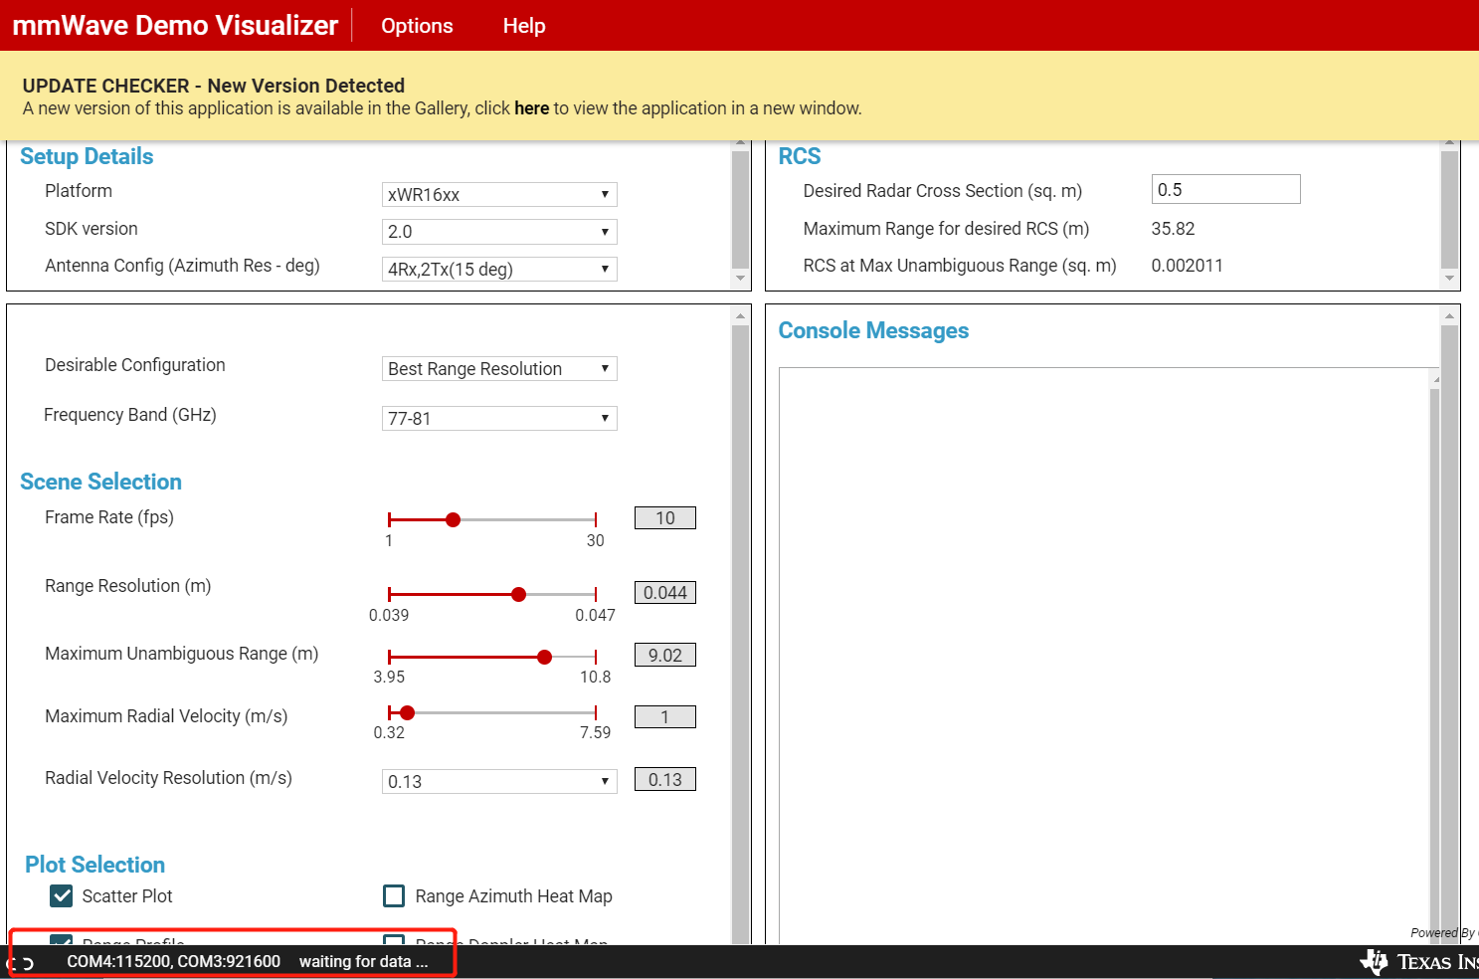Open the Options menu
1479x979 pixels.
[x=417, y=26]
